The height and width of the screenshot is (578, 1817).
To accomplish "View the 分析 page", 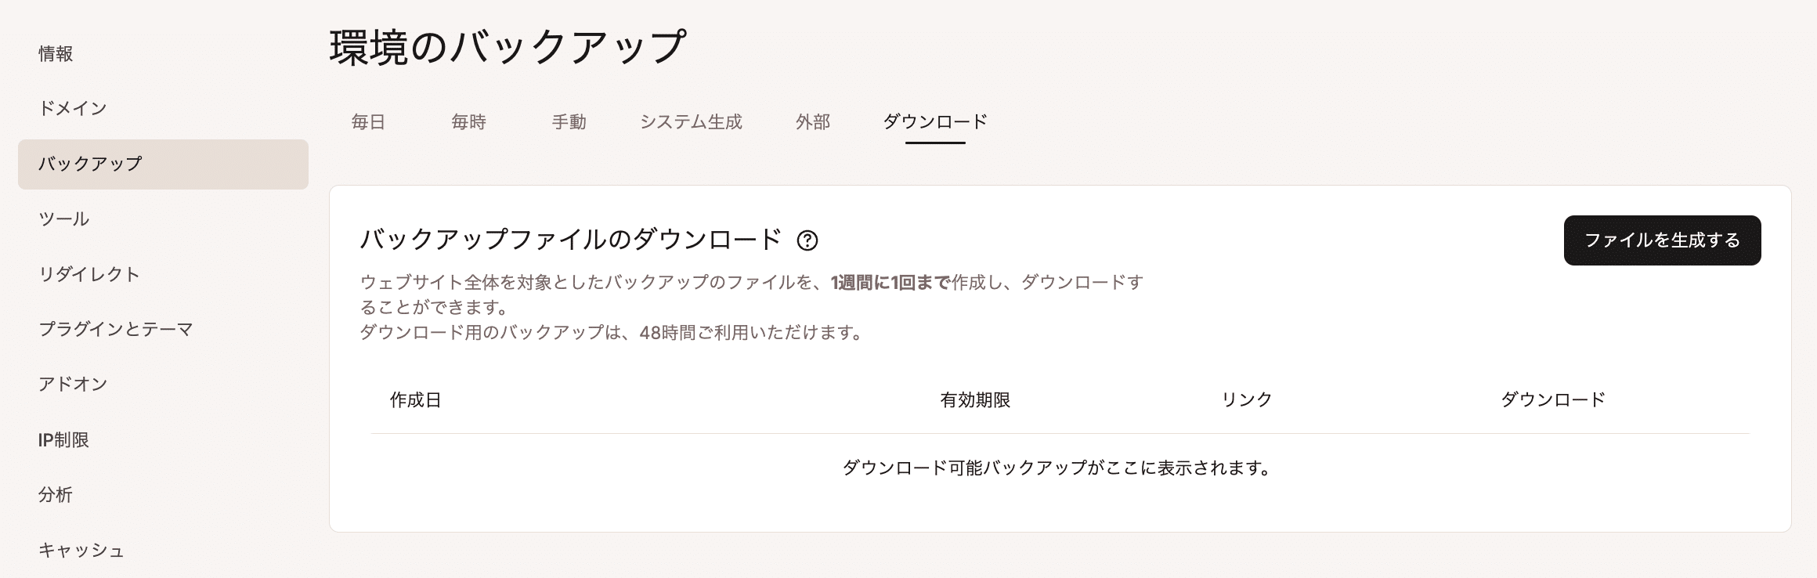I will point(55,495).
